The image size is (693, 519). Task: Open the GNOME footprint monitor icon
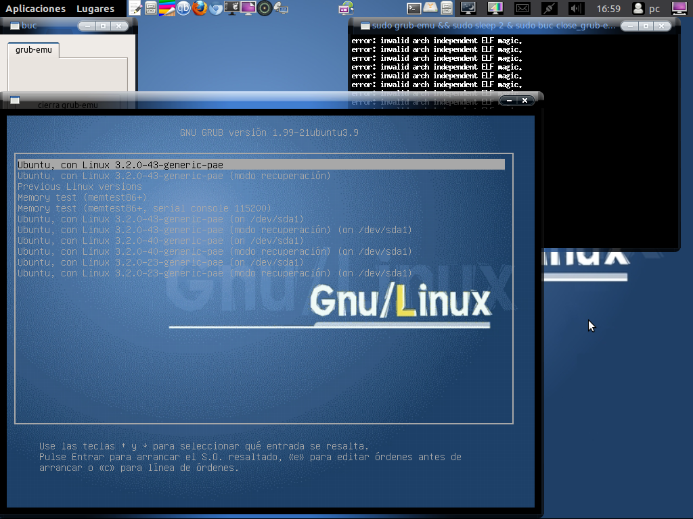(x=231, y=8)
